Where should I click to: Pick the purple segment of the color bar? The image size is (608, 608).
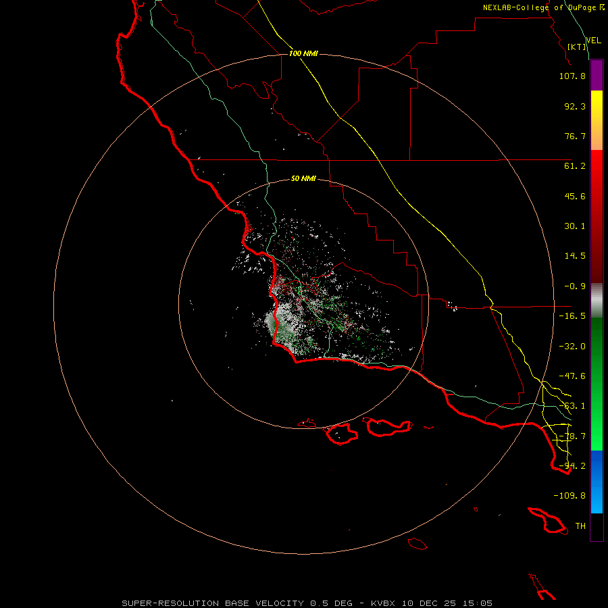[x=597, y=76]
